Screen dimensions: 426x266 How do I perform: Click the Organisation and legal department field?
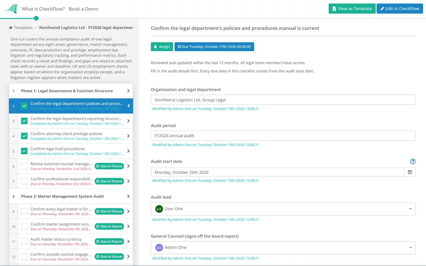point(283,100)
